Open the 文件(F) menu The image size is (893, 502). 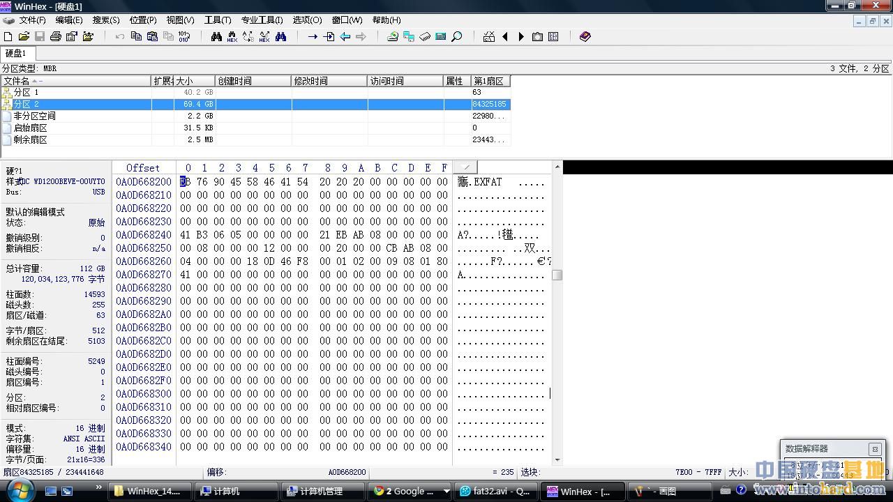point(32,20)
